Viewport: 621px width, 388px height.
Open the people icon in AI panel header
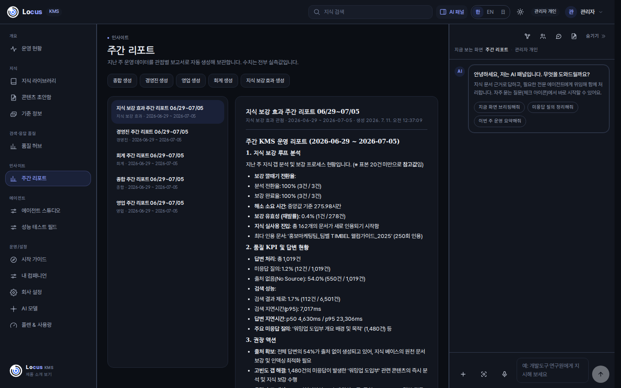click(x=543, y=36)
